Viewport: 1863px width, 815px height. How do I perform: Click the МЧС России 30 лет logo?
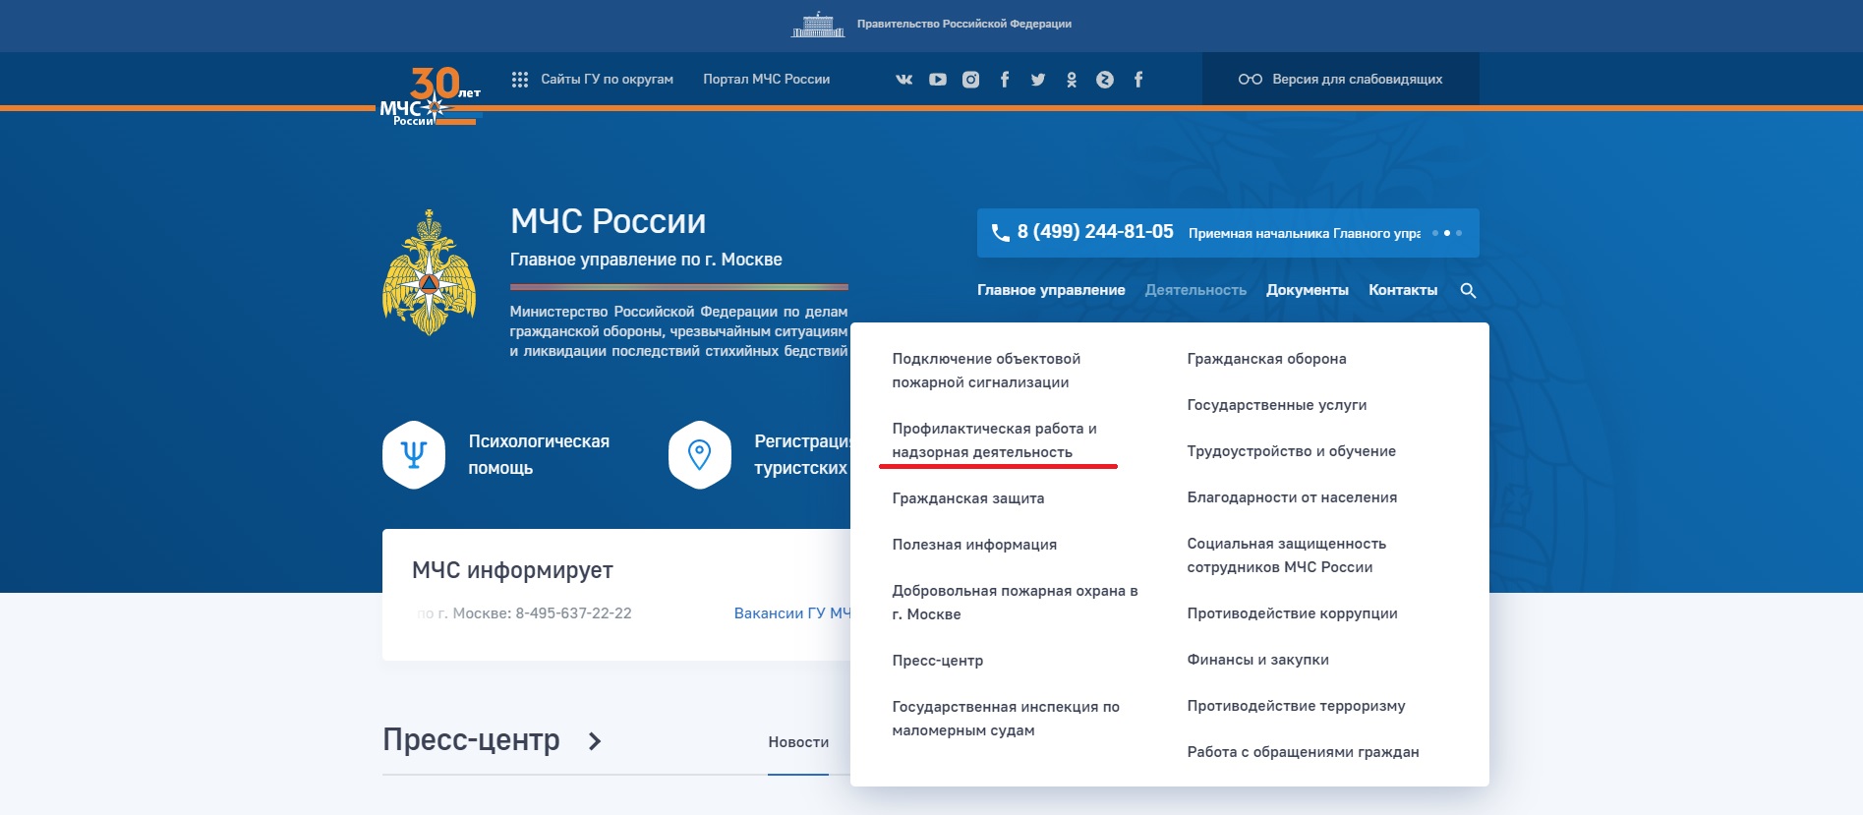click(431, 96)
